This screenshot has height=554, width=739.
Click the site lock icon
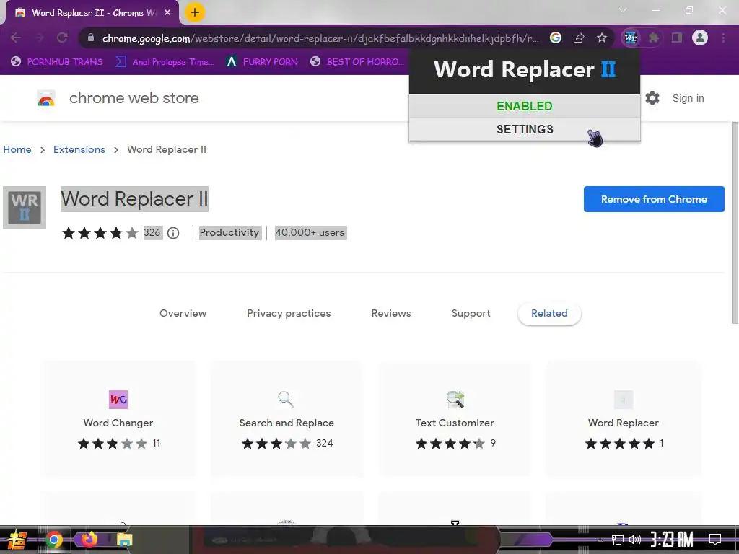[91, 38]
